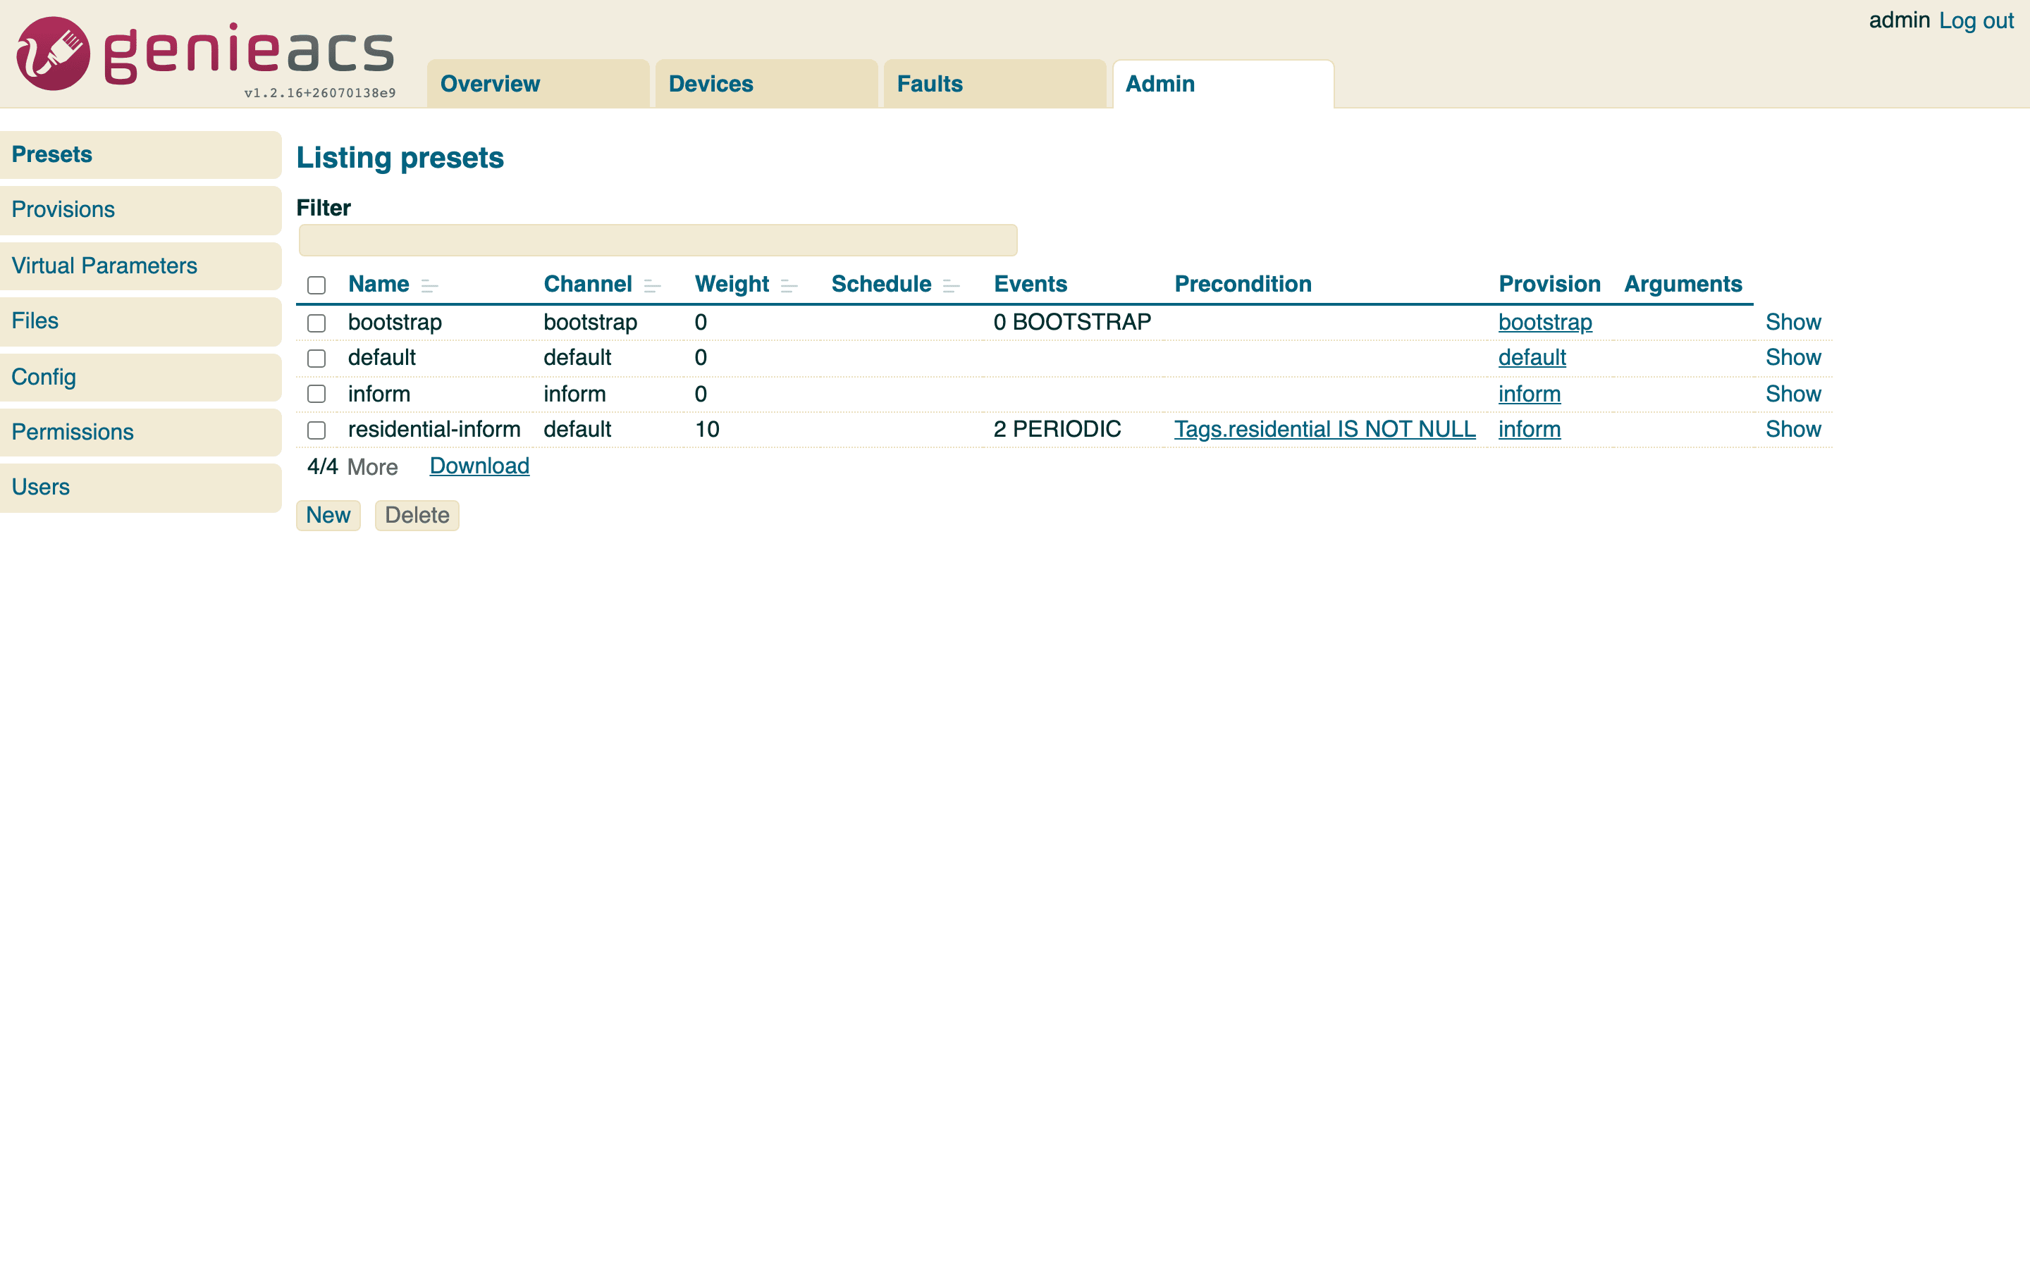Sort presets by Schedule column icon
Image resolution: width=2030 pixels, height=1268 pixels.
click(950, 286)
